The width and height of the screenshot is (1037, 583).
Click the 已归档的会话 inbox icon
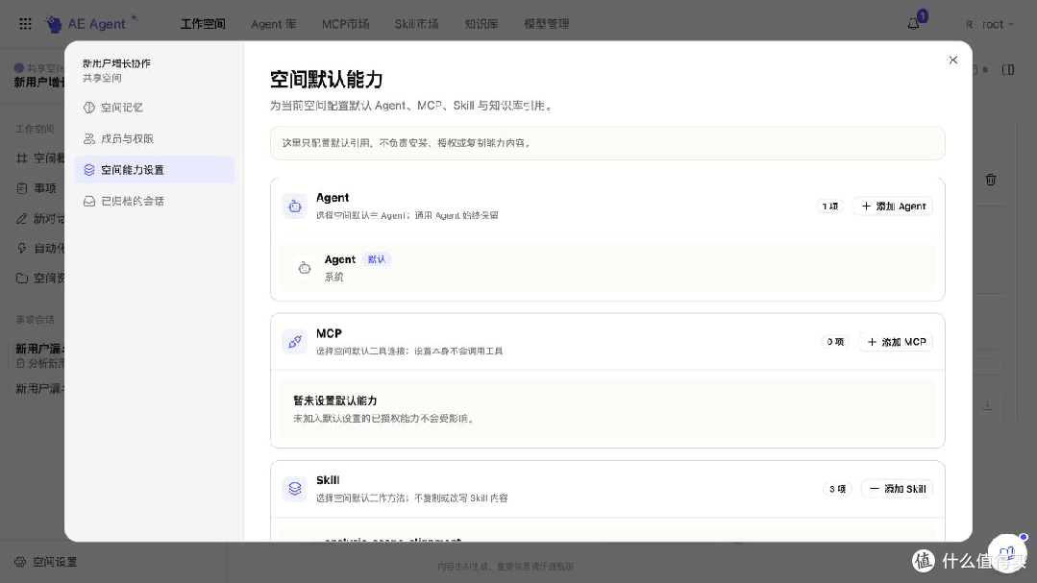tap(89, 201)
